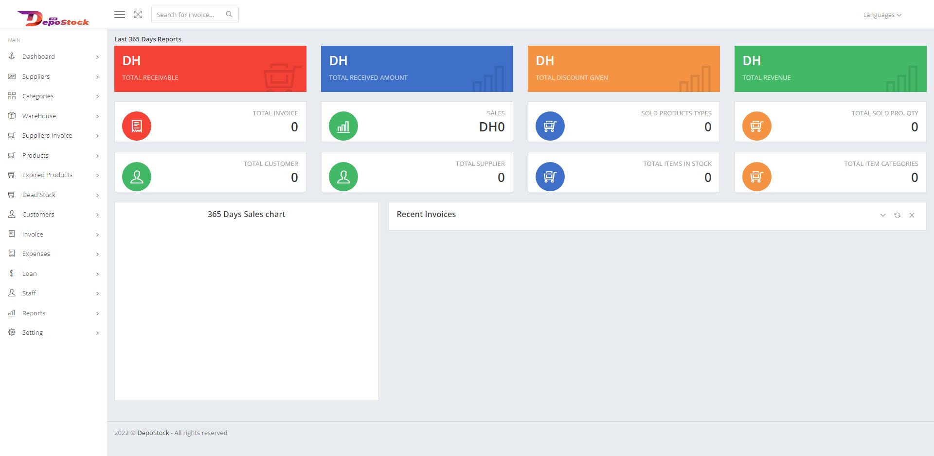Screen dimensions: 934x456
Task: Click the 365 Days Sales chart title
Action: [246, 214]
